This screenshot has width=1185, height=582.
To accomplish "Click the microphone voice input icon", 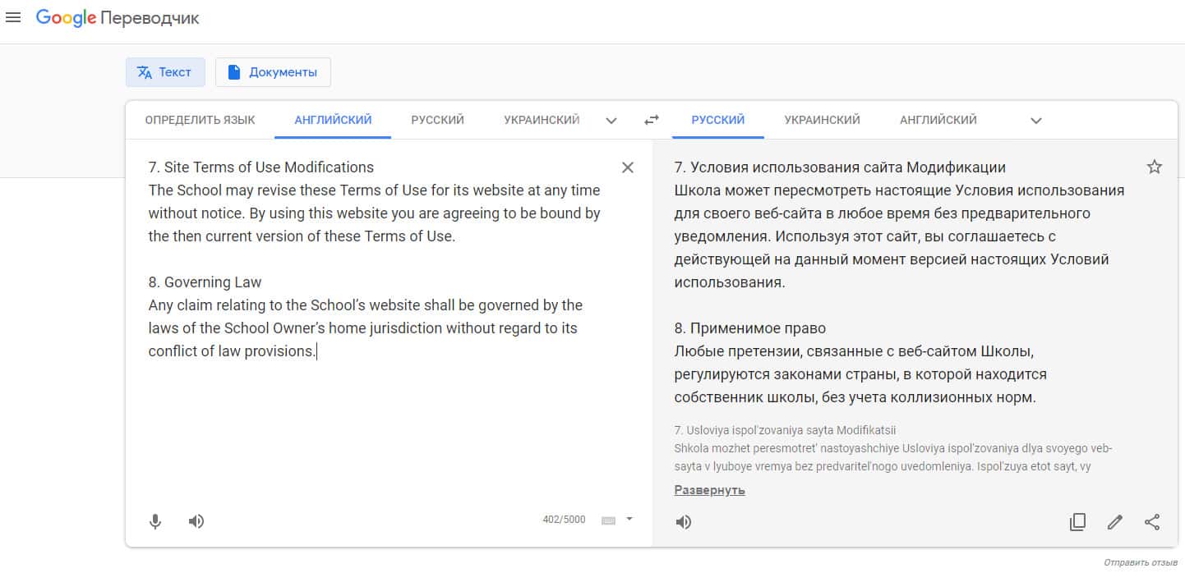I will tap(155, 521).
